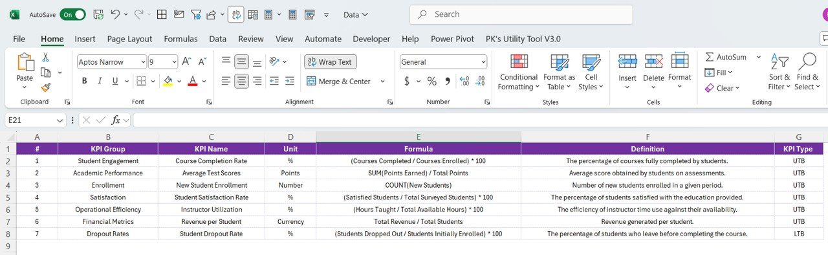Turn off the AutoSave switch
This screenshot has height=255, width=828.
pyautogui.click(x=72, y=14)
